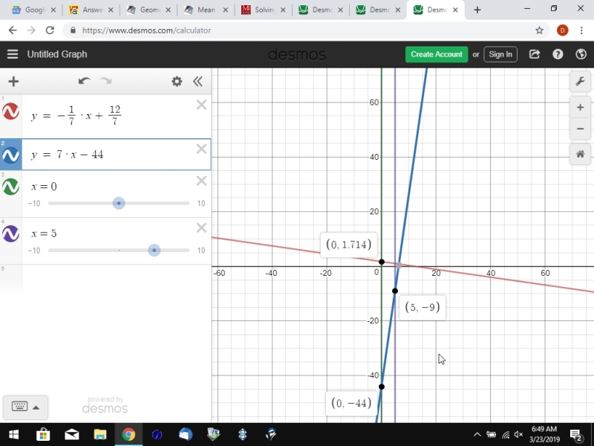Toggle visibility of the blue y=7x-44 line
This screenshot has width=594, height=446.
[10, 155]
